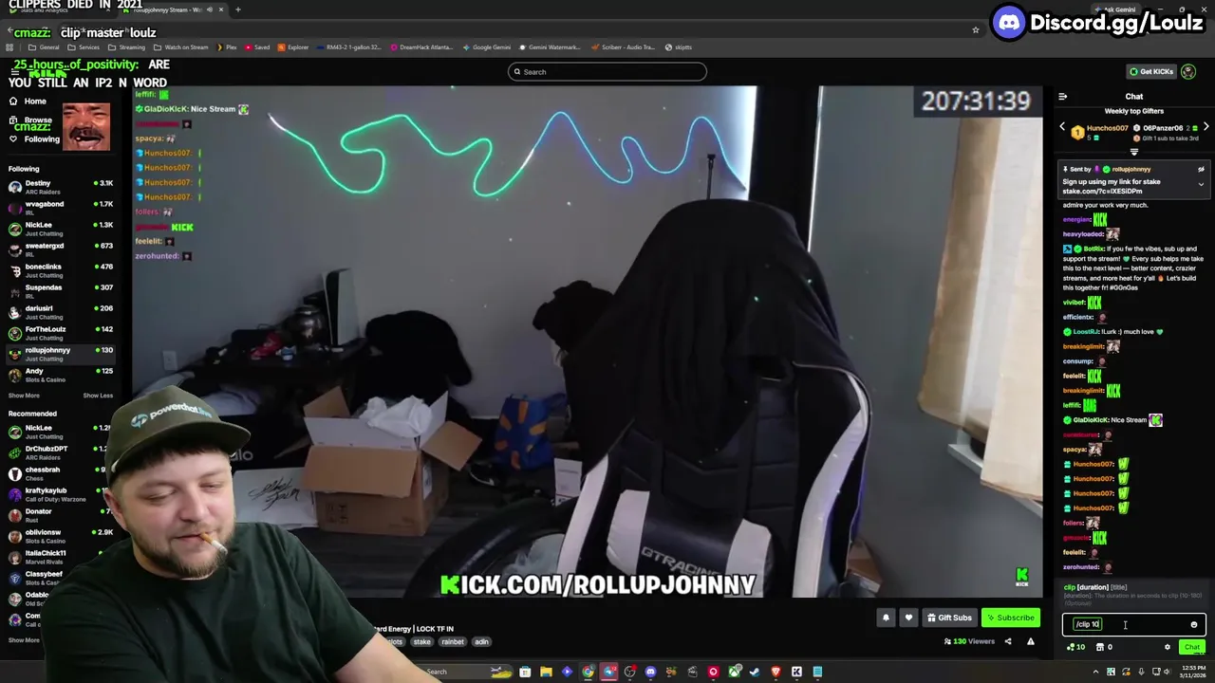Hide the pinned message from rollupjohnnyy
1215x683 pixels.
tap(1201, 169)
